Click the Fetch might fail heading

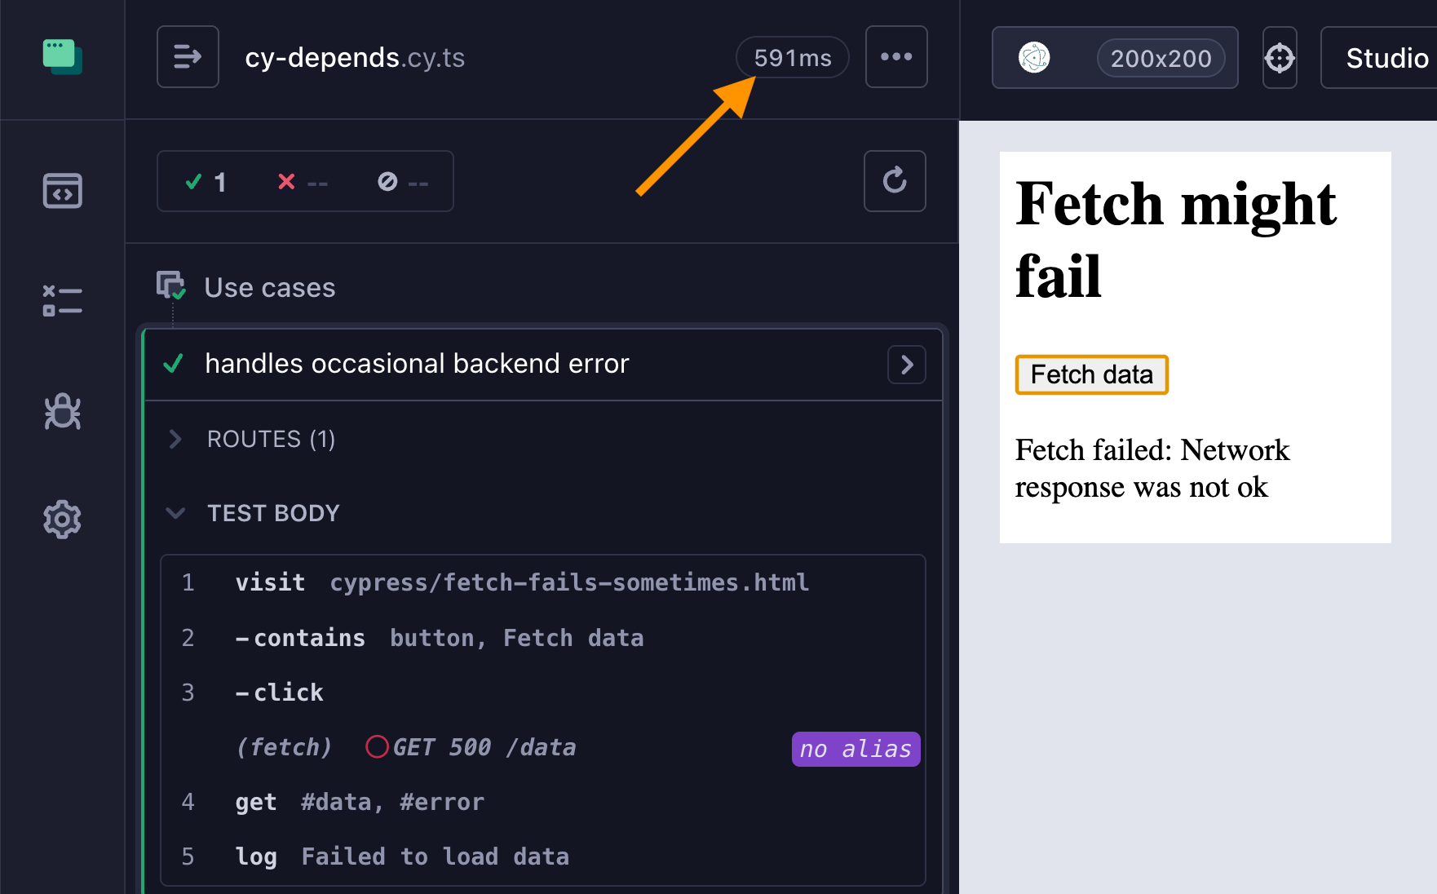1175,239
